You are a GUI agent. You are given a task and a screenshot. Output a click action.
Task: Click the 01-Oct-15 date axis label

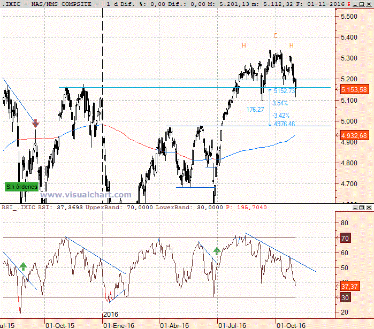point(60,325)
